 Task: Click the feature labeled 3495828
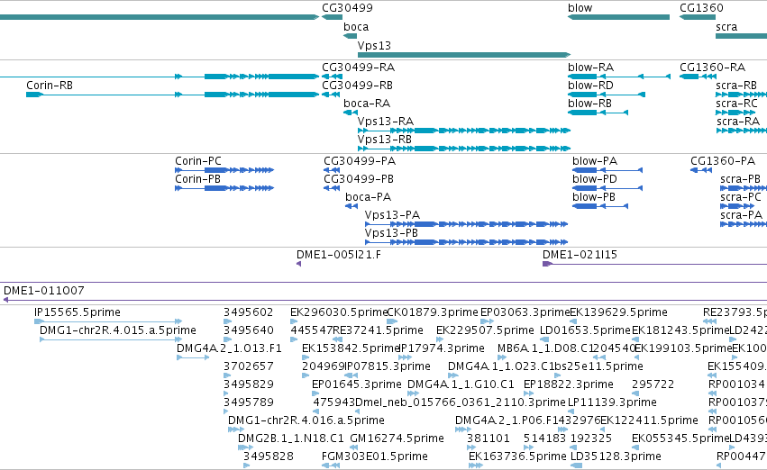coord(269,457)
